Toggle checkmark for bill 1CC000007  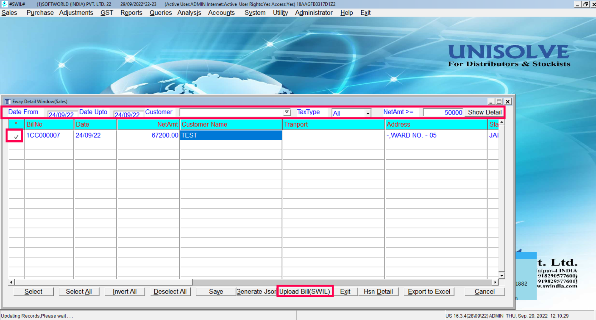coord(16,136)
